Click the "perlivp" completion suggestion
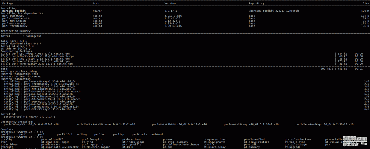The height and width of the screenshot is (149, 370). 118,134
